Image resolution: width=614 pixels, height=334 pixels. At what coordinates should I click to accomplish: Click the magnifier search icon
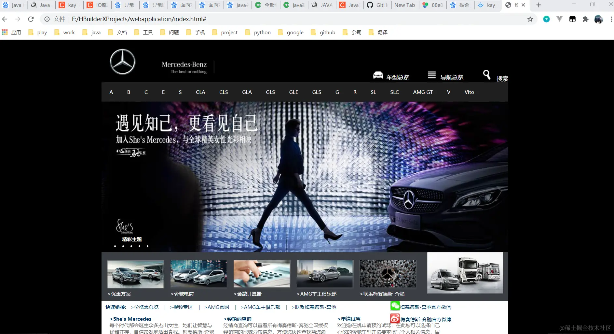[487, 75]
